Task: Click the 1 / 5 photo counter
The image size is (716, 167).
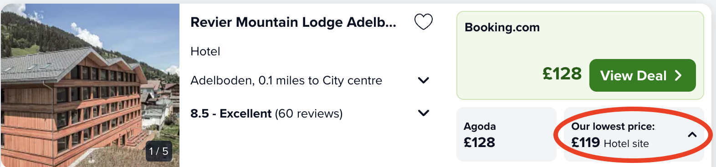Action: pyautogui.click(x=159, y=151)
